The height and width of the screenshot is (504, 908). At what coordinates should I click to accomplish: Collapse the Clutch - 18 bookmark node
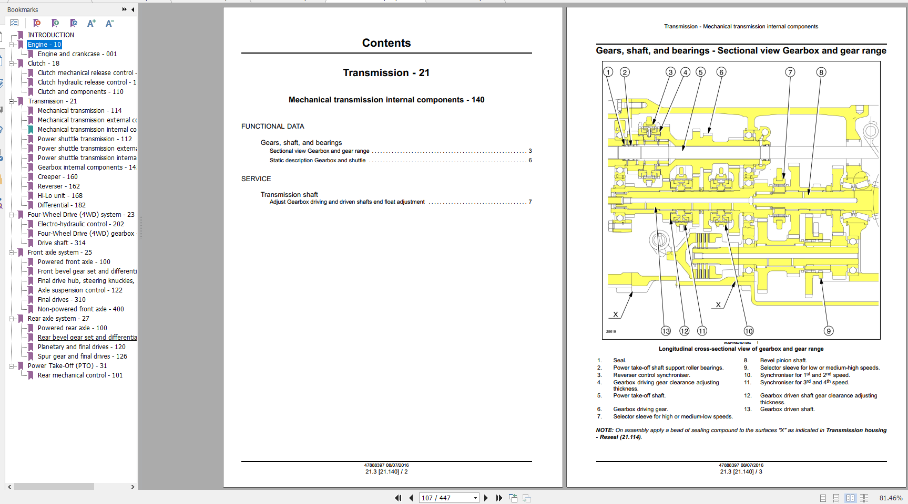tap(12, 64)
